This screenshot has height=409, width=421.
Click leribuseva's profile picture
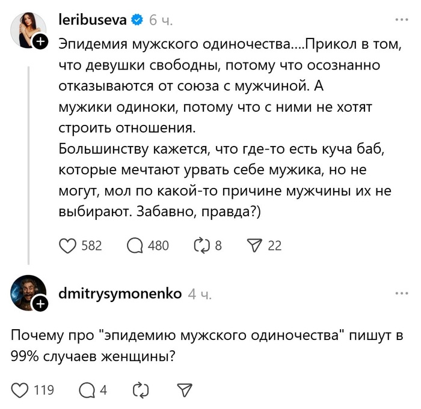click(27, 29)
